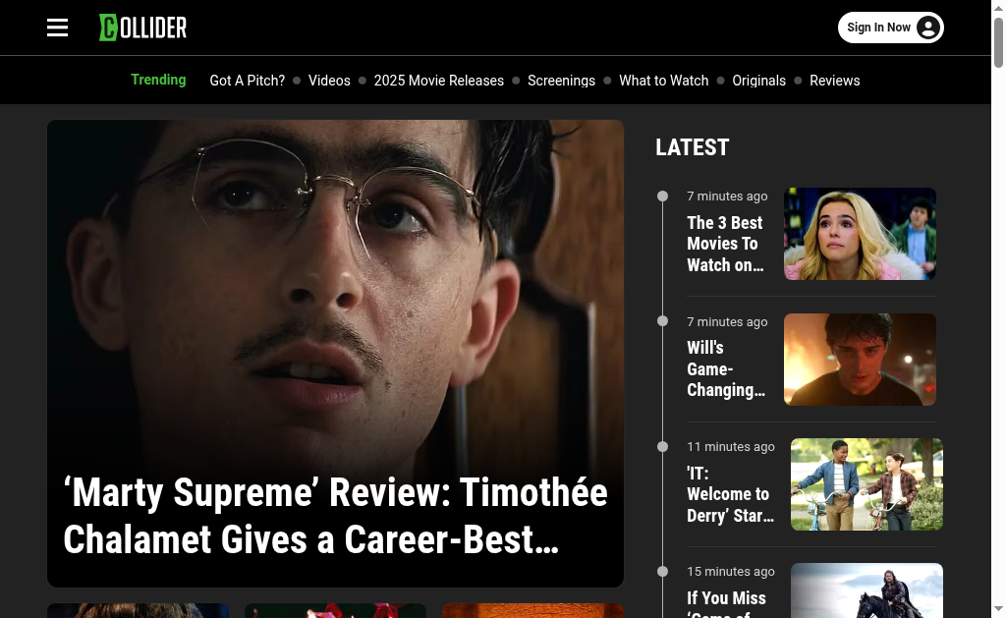Click the page vertical scrollbar
The image size is (1006, 618).
[x=998, y=309]
